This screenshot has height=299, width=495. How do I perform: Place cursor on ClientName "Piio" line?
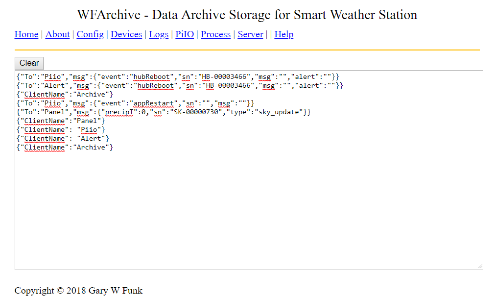click(61, 130)
